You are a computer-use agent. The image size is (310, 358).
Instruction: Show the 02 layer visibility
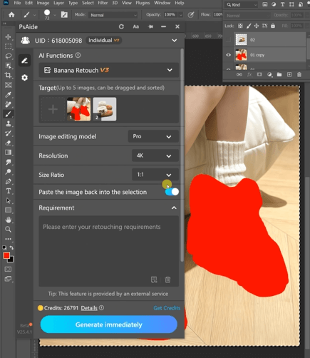pyautogui.click(x=228, y=40)
